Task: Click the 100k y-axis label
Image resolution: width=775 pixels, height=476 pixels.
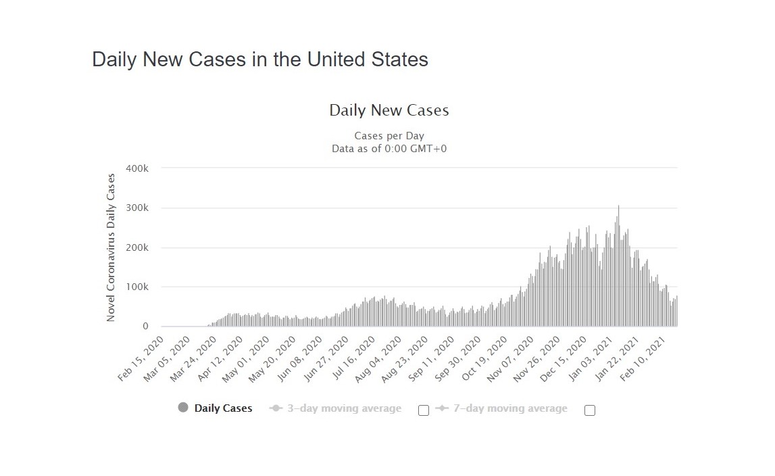Action: pyautogui.click(x=137, y=287)
